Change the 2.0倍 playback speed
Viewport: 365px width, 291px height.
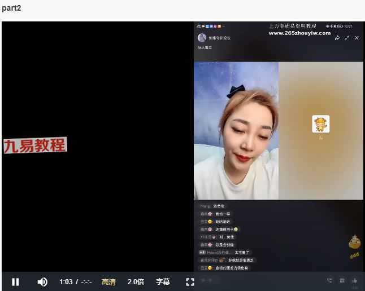tap(136, 282)
